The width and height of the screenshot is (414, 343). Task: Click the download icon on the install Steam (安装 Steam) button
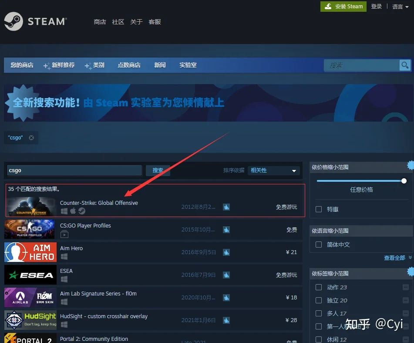pyautogui.click(x=328, y=7)
